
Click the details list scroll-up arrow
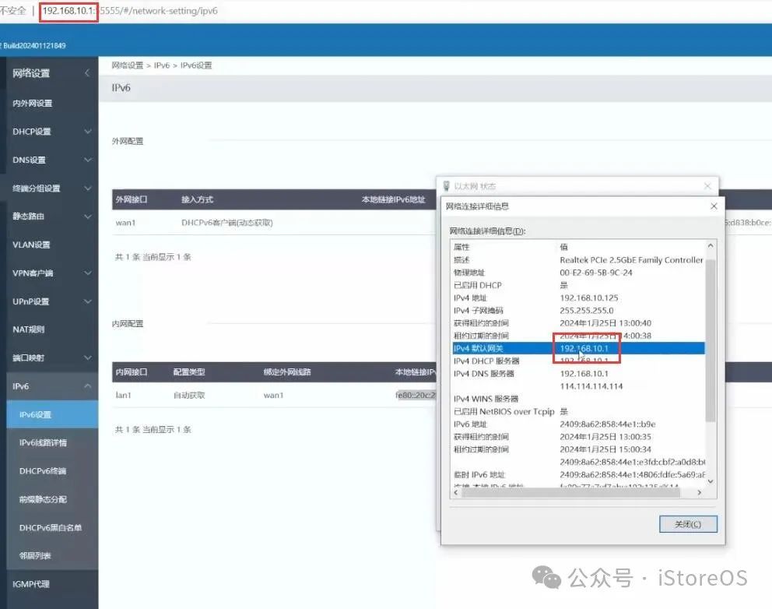[711, 245]
